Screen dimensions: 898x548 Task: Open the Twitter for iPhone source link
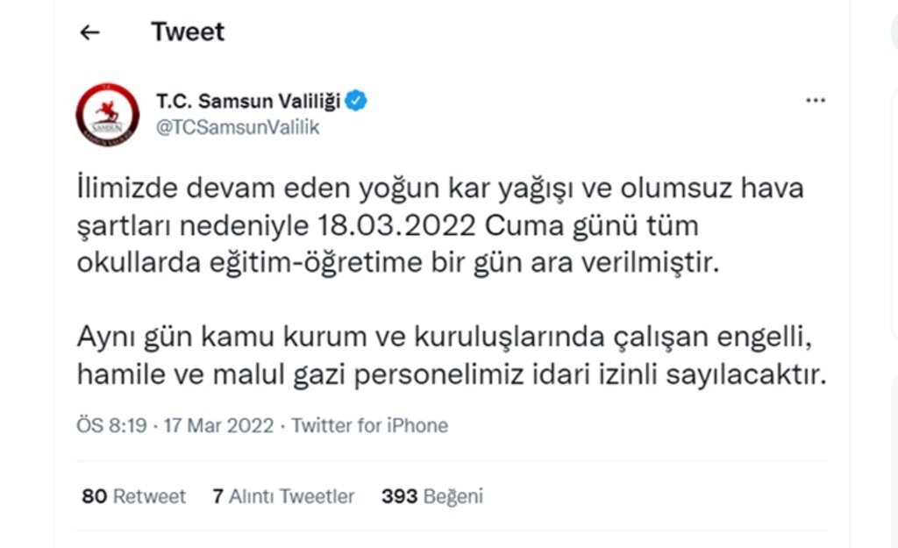pos(369,426)
